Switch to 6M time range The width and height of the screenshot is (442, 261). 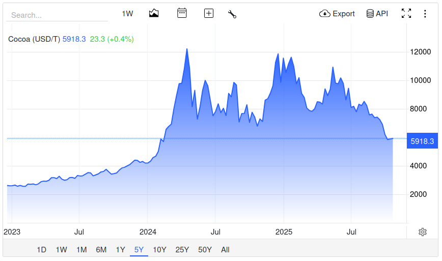[101, 249]
